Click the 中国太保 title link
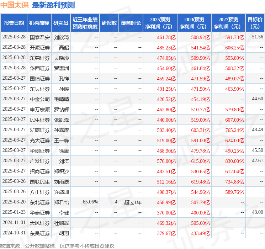 point(15,5)
